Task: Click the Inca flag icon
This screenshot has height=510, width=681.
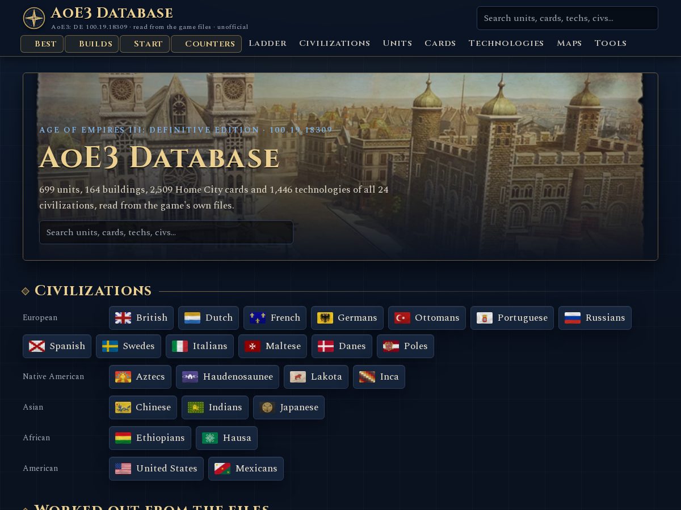Action: coord(367,377)
